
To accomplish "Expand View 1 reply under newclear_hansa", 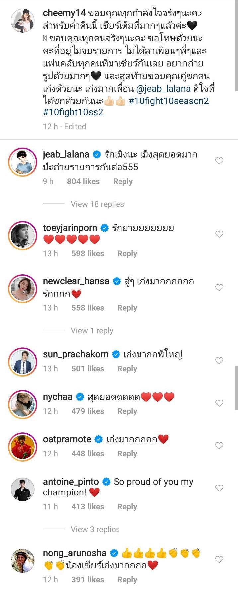I will coord(92,331).
